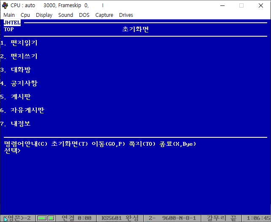271x222 pixels.
Task: Open the 내정보 my info entry
Action: click(x=21, y=123)
